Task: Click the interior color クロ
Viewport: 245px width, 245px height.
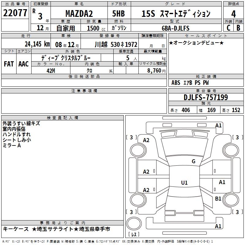Action: pos(89,70)
